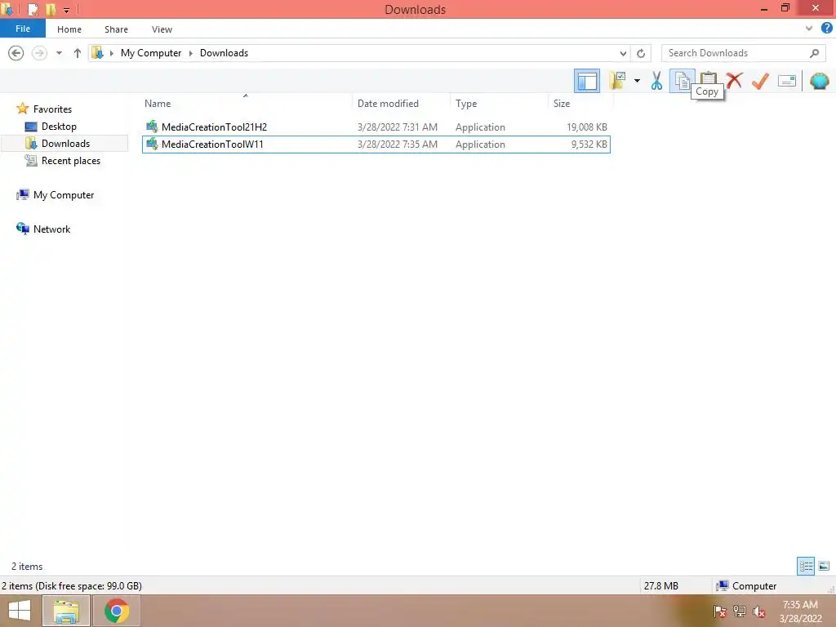Open Customize Quick Access Toolbar dropdown
The width and height of the screenshot is (836, 627).
coord(67,10)
